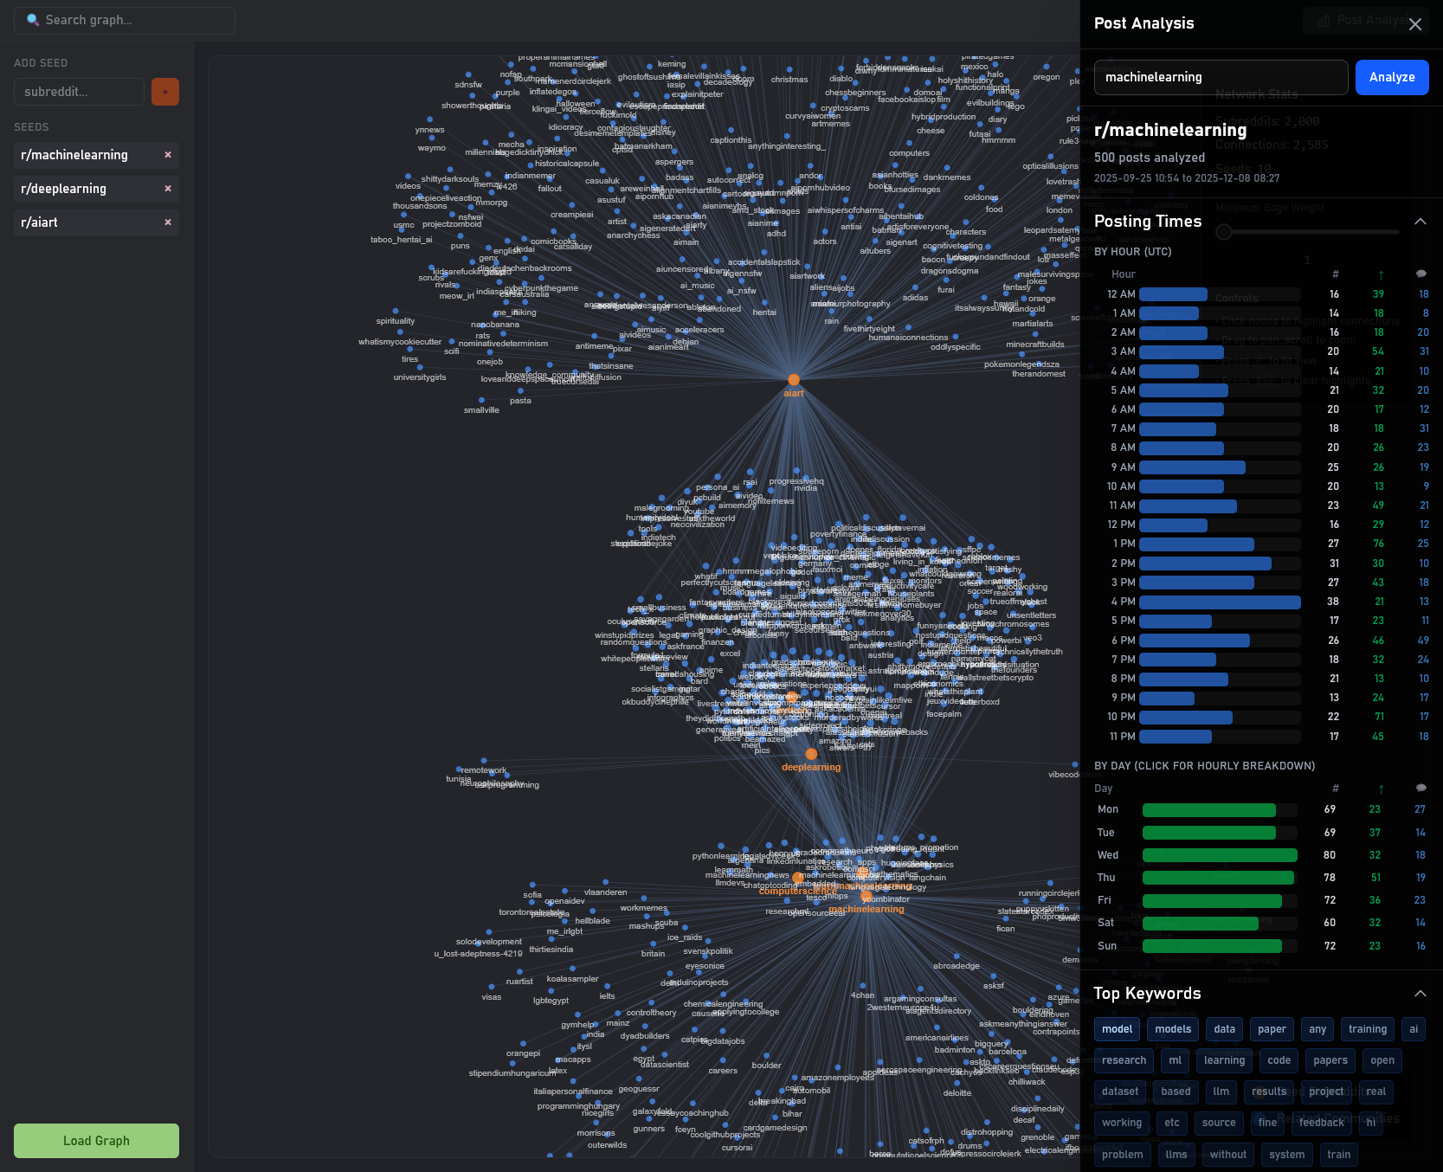Click the comment bubble header in daily table
Image resolution: width=1443 pixels, height=1172 pixels.
click(x=1420, y=789)
